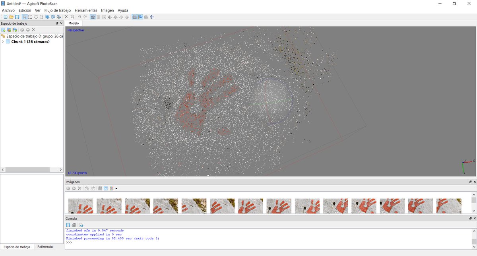Click Add marker icon in workspace panel

click(15, 30)
